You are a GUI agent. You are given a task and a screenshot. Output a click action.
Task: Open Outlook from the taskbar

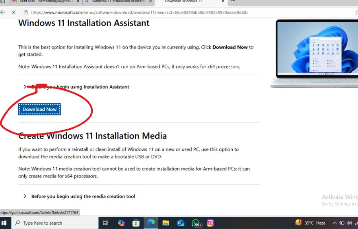click(180, 223)
